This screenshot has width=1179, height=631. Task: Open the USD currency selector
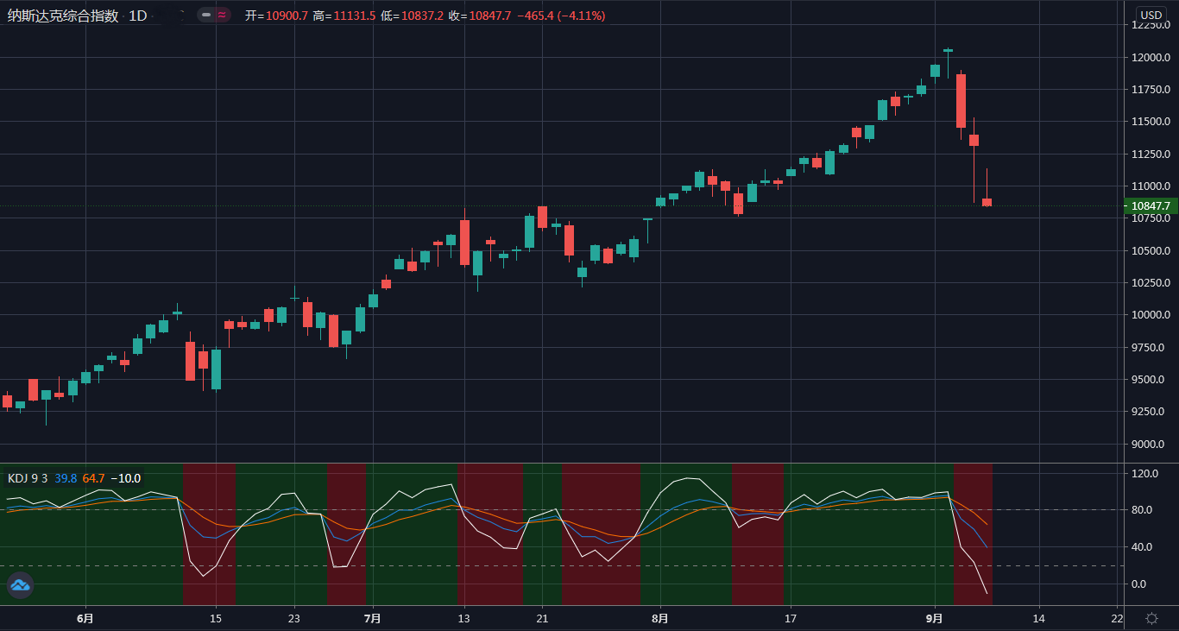(x=1150, y=15)
